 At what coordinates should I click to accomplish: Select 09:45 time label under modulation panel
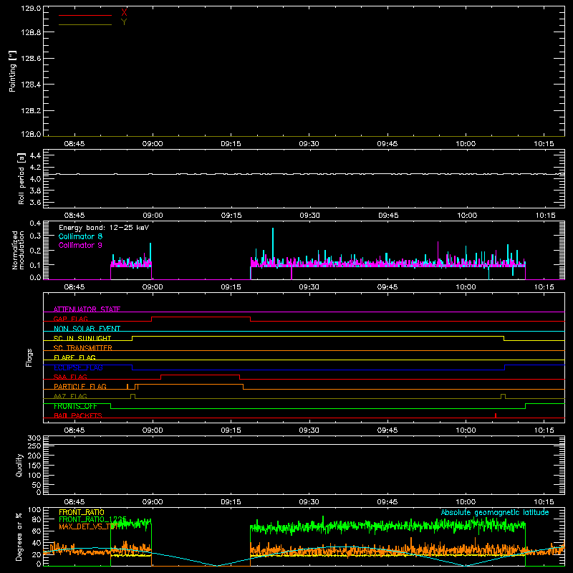(387, 287)
